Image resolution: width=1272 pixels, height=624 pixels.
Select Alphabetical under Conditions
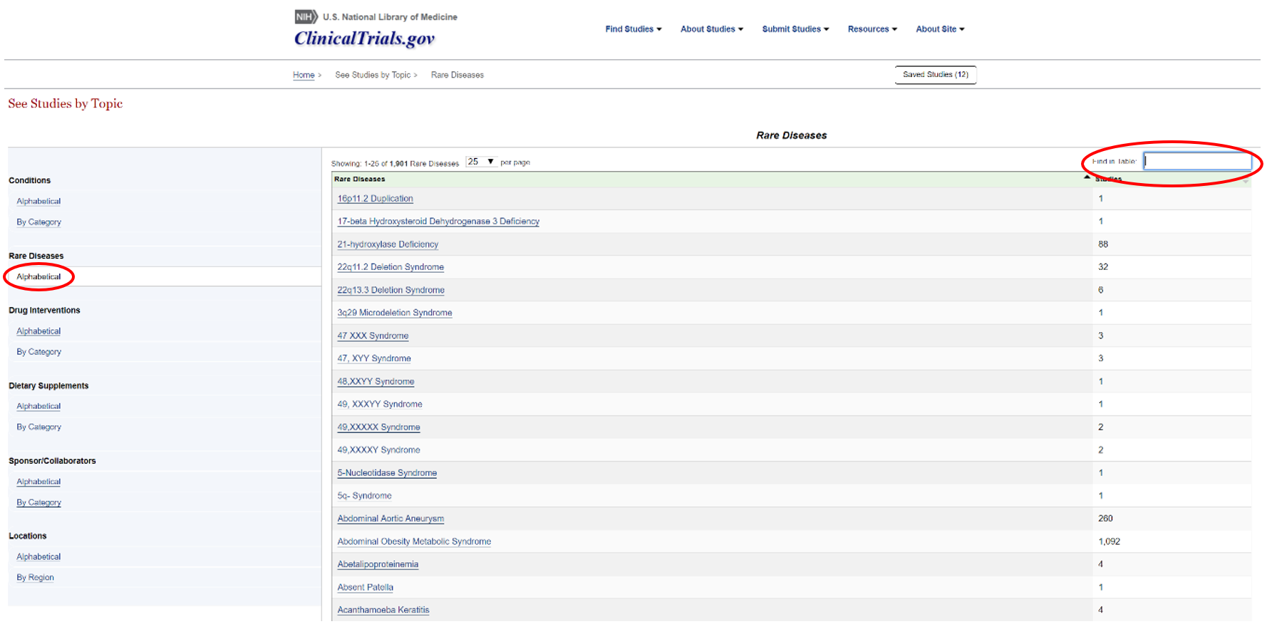point(38,202)
